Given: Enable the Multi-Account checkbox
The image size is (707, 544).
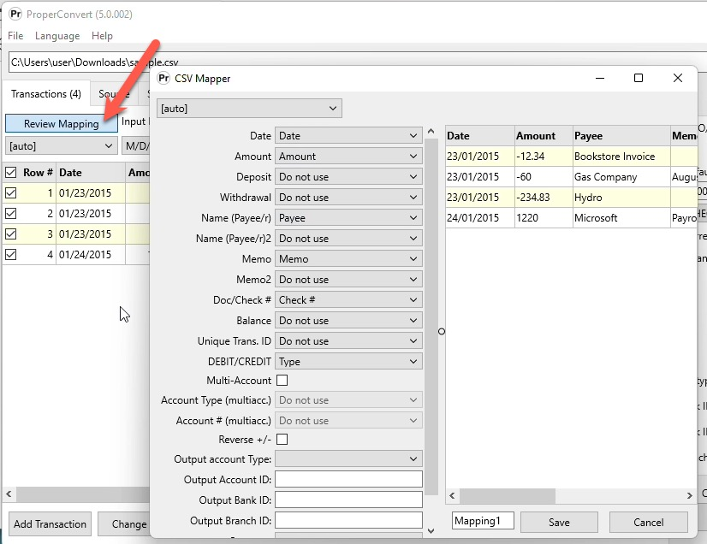Looking at the screenshot, I should coord(282,381).
